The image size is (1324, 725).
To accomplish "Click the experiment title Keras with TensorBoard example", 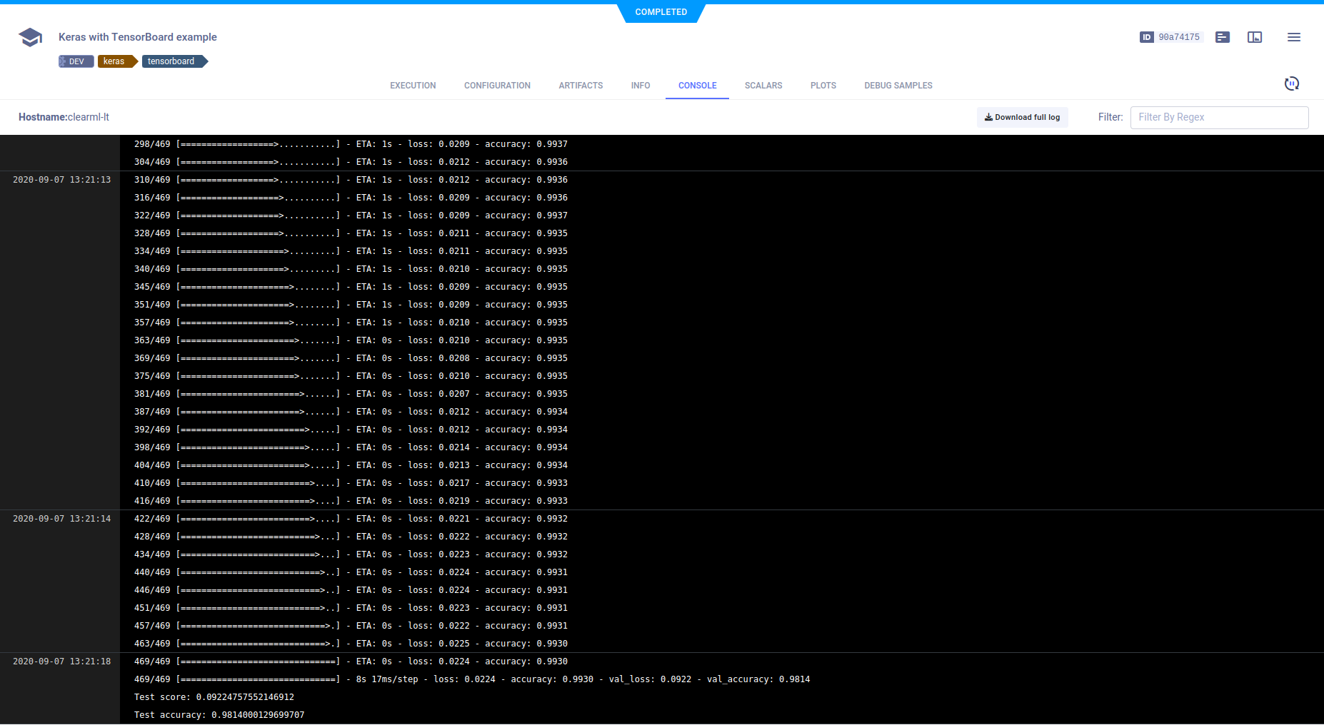I will (137, 37).
